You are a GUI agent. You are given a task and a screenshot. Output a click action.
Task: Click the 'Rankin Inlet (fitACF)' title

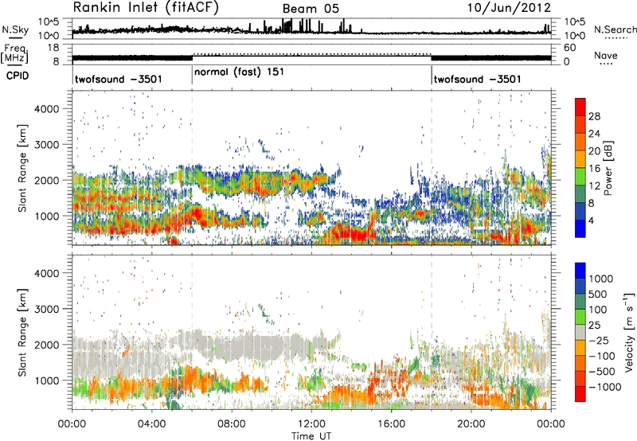click(x=146, y=7)
